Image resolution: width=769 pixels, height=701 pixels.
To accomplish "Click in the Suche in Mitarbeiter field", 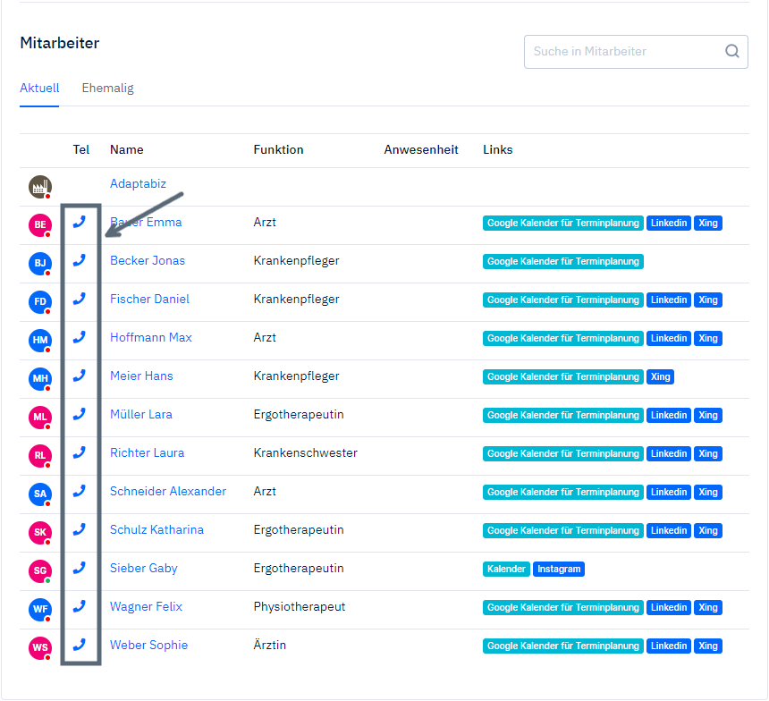I will tap(621, 52).
